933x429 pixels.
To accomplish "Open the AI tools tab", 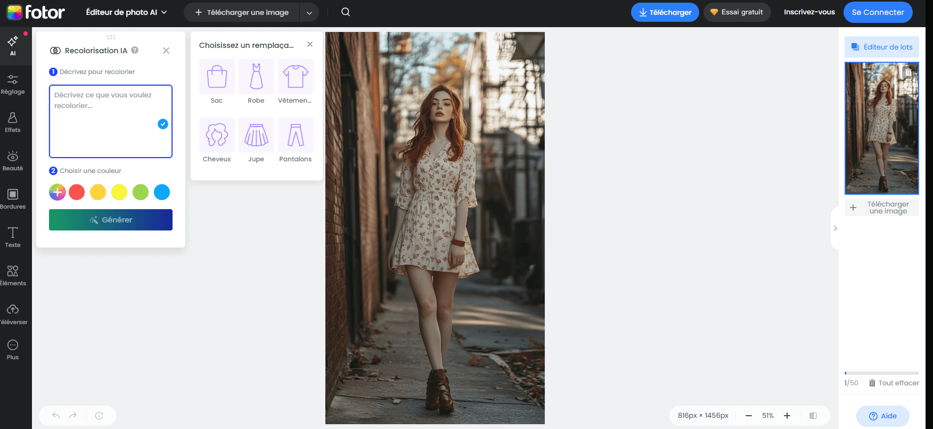I will coord(13,46).
